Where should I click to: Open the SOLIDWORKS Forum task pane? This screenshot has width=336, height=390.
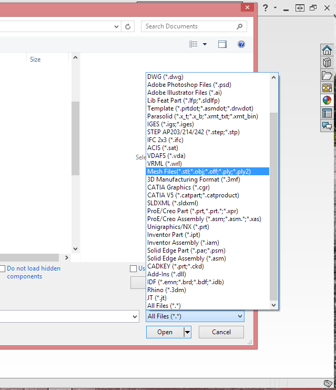[327, 126]
